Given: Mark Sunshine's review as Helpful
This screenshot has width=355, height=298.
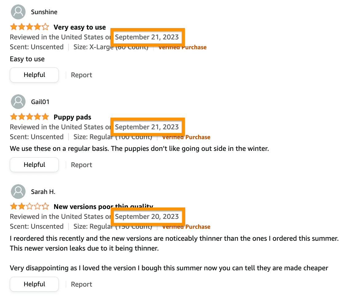Looking at the screenshot, I should (34, 75).
